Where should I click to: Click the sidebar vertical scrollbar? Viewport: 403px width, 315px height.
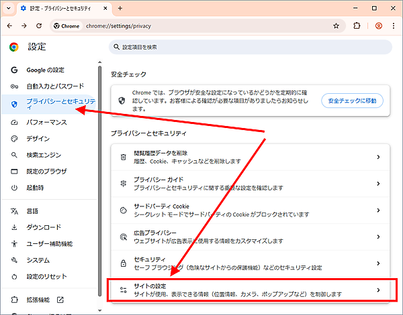[x=100, y=168]
